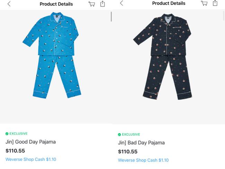Viewport: 225px width, 169px height.
Task: Go back from the Good Day Pajama page
Action: pos(9,4)
